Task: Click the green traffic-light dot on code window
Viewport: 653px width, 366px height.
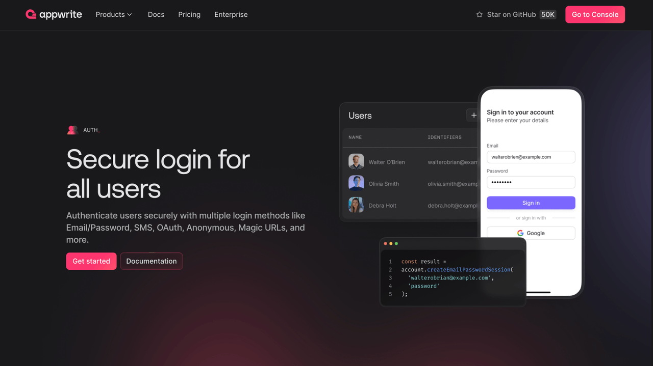Action: coord(395,243)
